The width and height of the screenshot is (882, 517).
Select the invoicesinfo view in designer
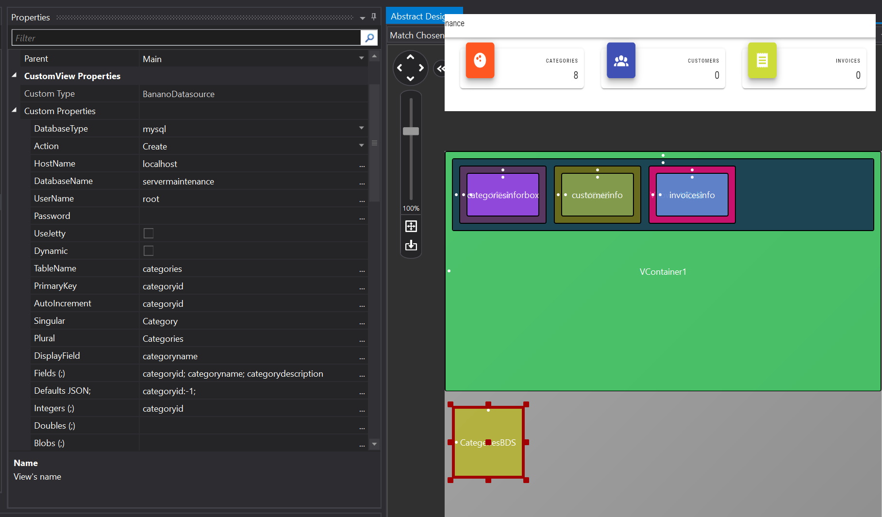[692, 195]
